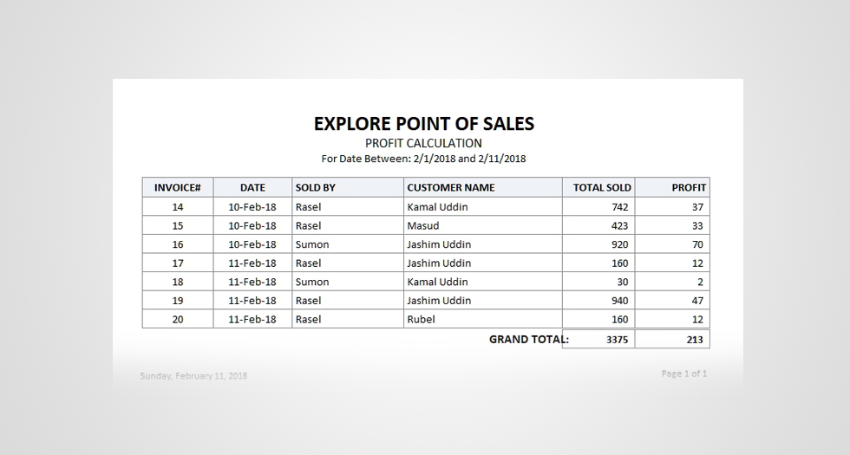This screenshot has height=455, width=850.
Task: Click the Sumon cell in invoice 18 row
Action: [312, 282]
